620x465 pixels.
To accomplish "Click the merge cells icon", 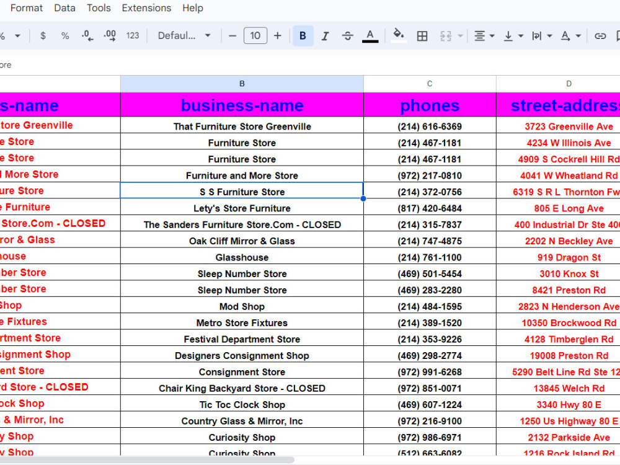I will pyautogui.click(x=446, y=36).
